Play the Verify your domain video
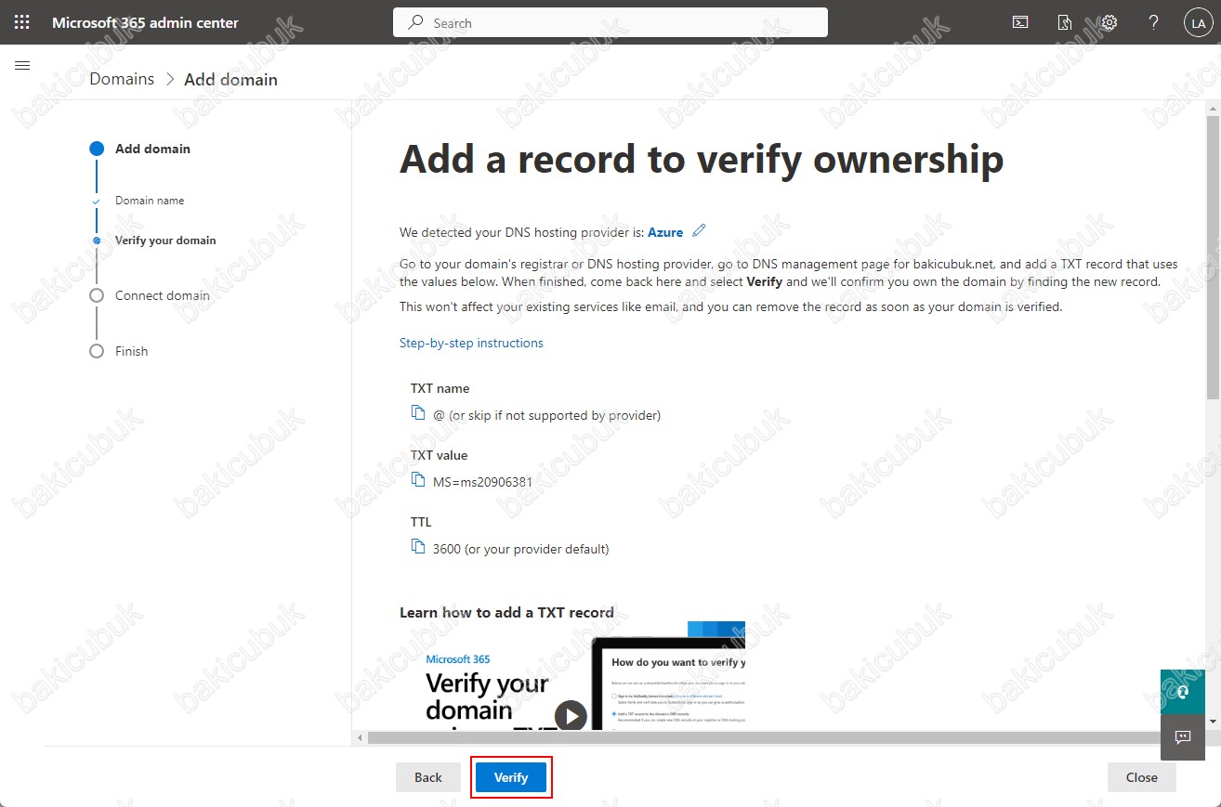 coord(571,715)
